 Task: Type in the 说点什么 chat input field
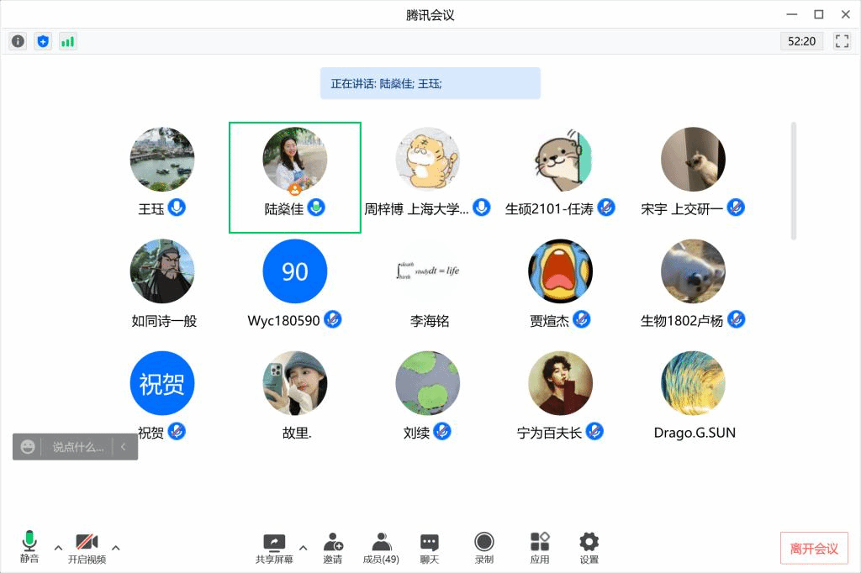click(x=77, y=447)
